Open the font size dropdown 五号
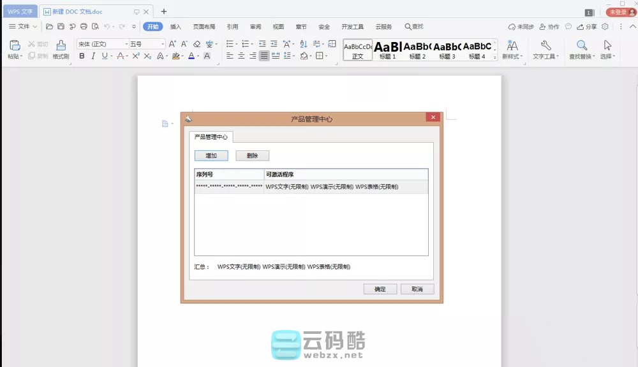 (147, 44)
